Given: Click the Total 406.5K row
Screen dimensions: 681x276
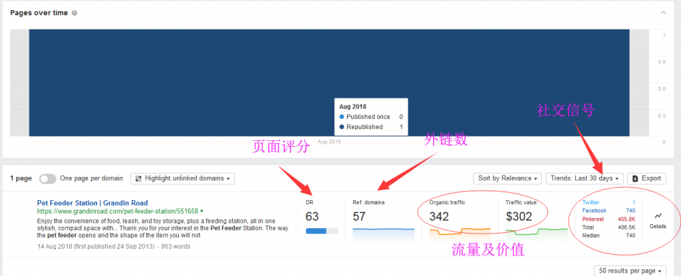Looking at the screenshot, I should (x=609, y=227).
